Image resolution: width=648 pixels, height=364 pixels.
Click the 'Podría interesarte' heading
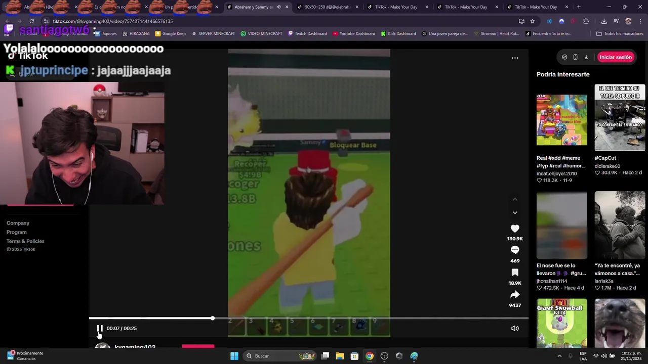pyautogui.click(x=563, y=74)
